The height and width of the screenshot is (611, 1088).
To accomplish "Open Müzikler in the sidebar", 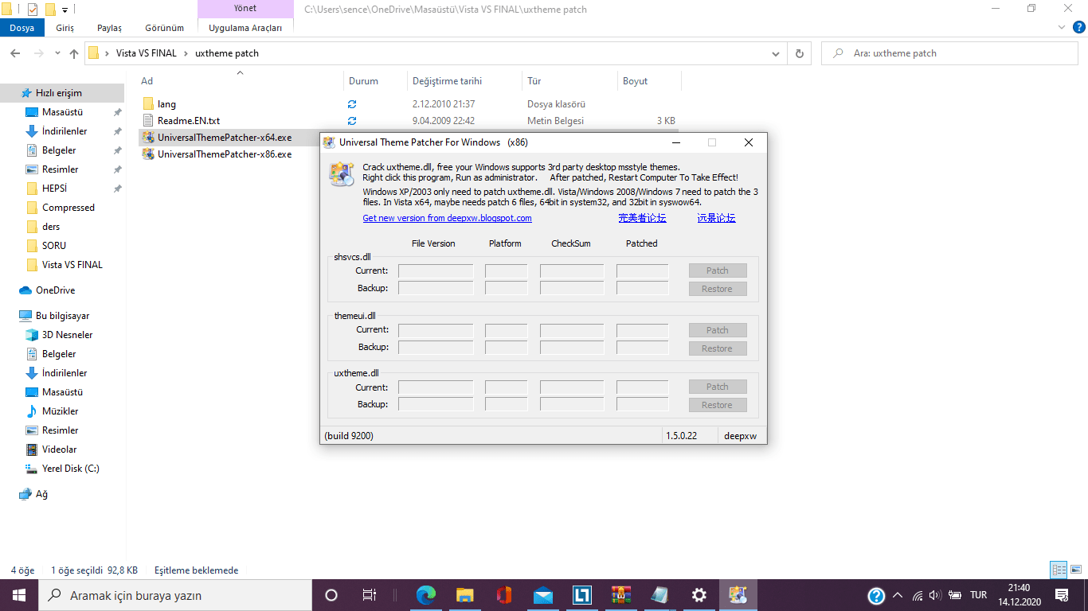I will pos(60,411).
